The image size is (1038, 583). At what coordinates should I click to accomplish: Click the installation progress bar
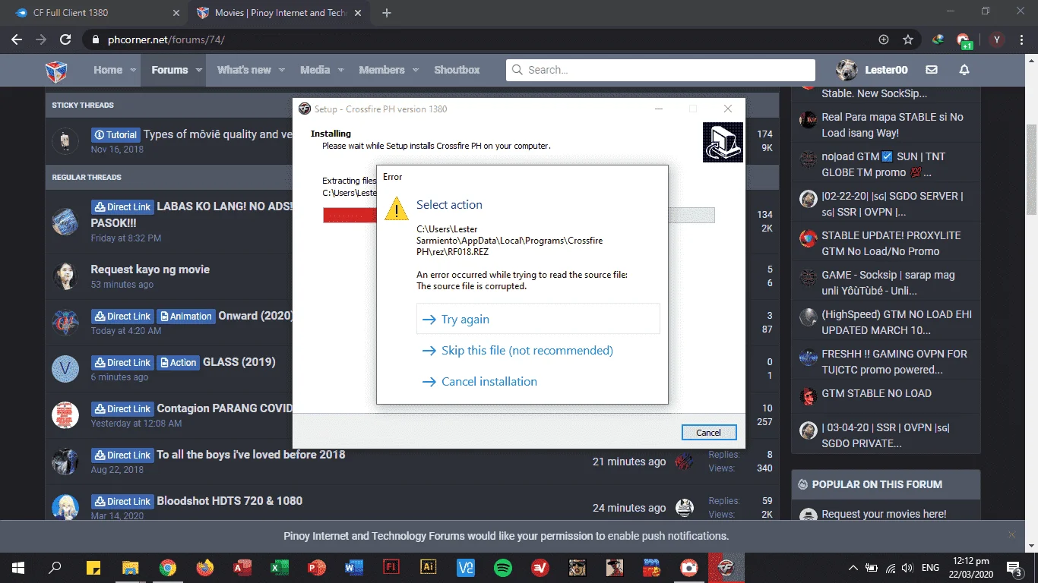(x=518, y=216)
